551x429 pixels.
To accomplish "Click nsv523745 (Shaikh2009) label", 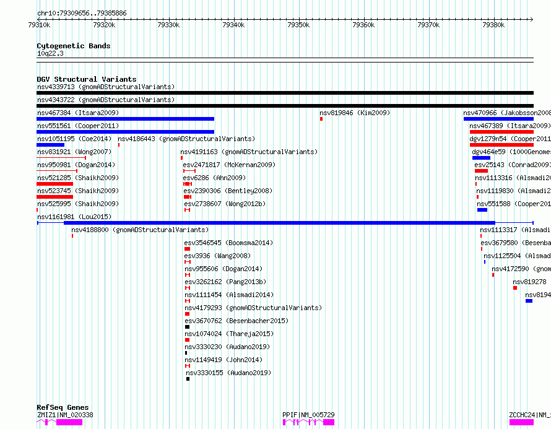I will (78, 191).
